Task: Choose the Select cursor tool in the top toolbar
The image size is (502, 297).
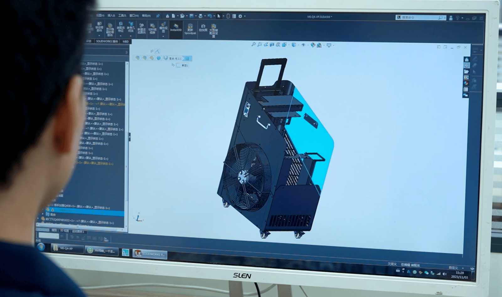Action: pyautogui.click(x=219, y=16)
